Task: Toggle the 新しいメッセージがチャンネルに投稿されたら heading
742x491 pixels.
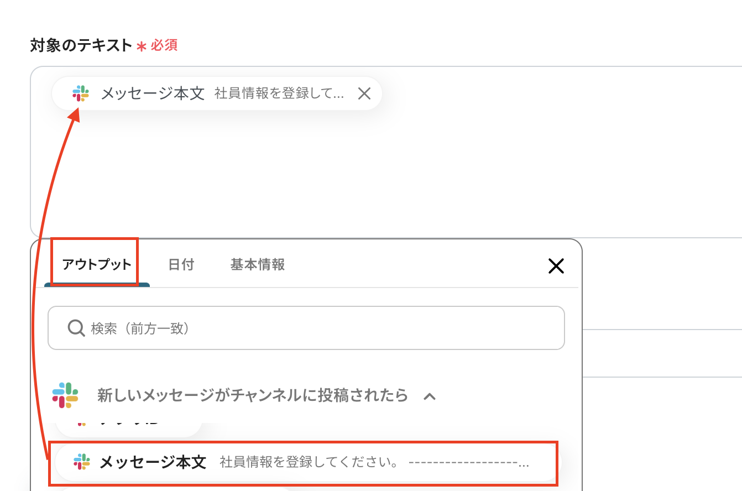Action: [252, 395]
